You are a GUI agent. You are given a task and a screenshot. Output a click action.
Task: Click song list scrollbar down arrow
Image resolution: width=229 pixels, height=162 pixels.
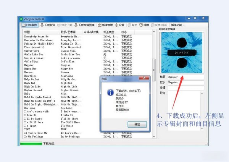coord(154,137)
